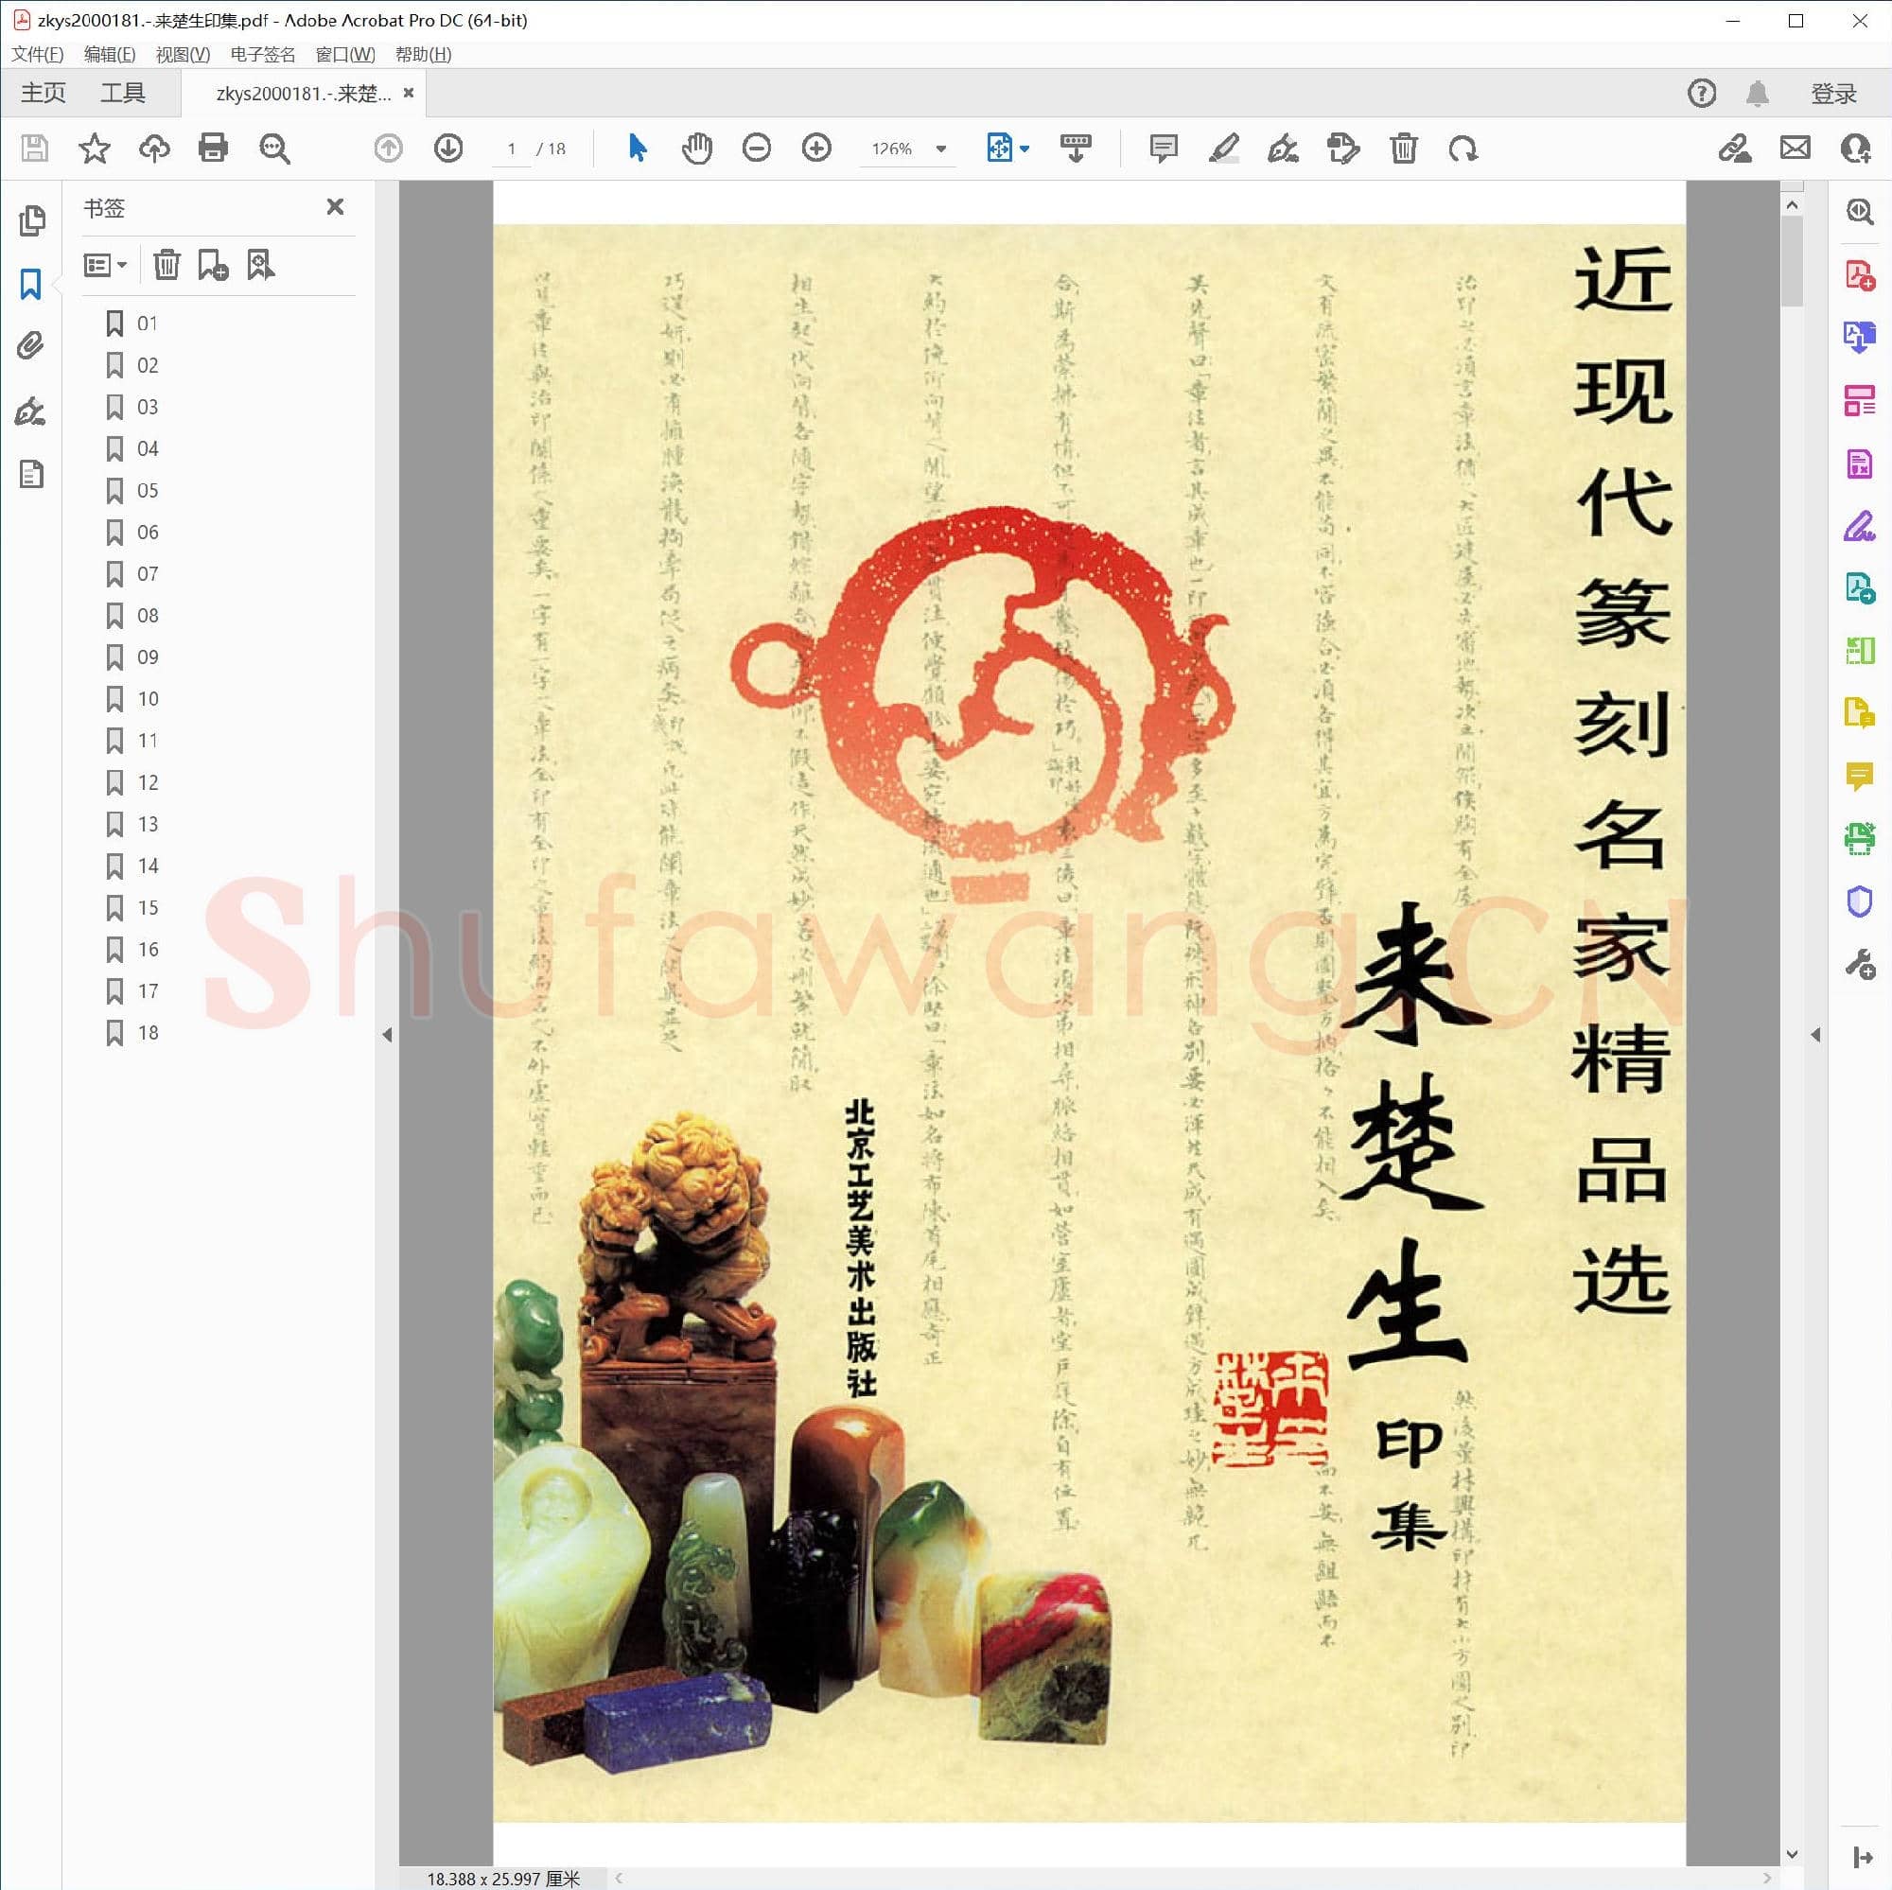Select the highlight text pen tool
This screenshot has width=1892, height=1890.
(1223, 149)
